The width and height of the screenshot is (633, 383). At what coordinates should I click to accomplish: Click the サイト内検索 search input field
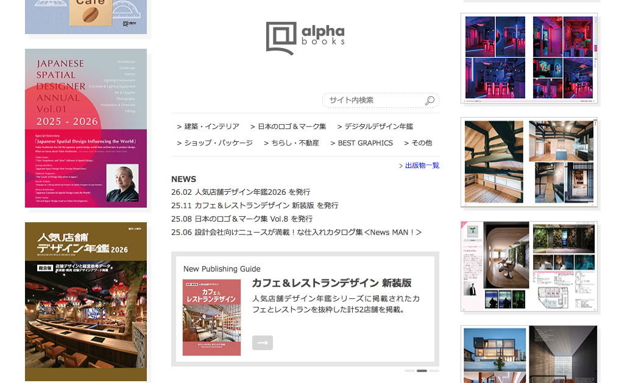372,100
